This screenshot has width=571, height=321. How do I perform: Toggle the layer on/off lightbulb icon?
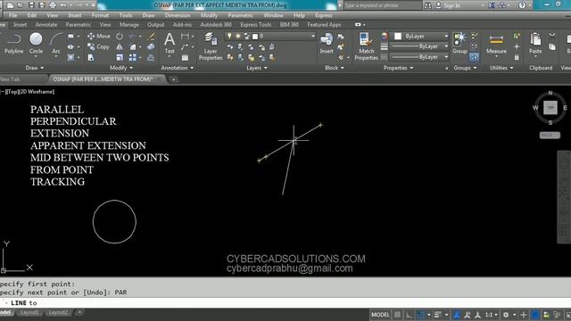coord(229,36)
